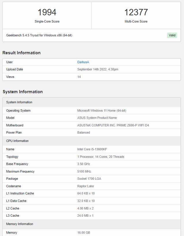Select the Intel Core i5-13600KF name

92,149
